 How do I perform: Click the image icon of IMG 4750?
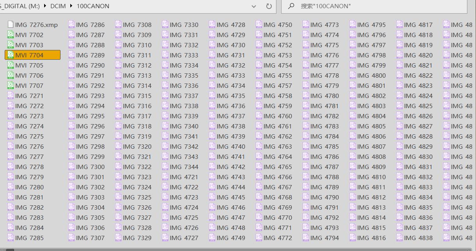(259, 25)
